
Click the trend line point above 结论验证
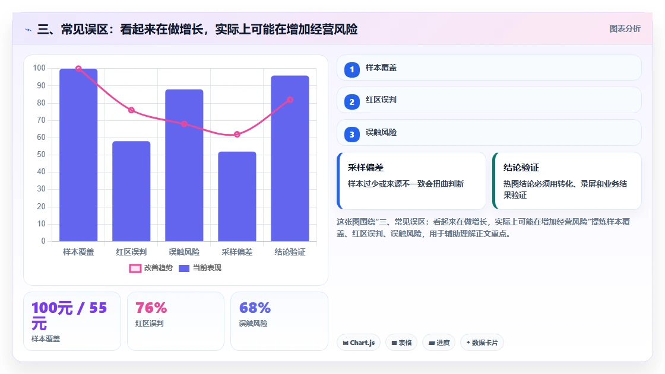tap(290, 100)
